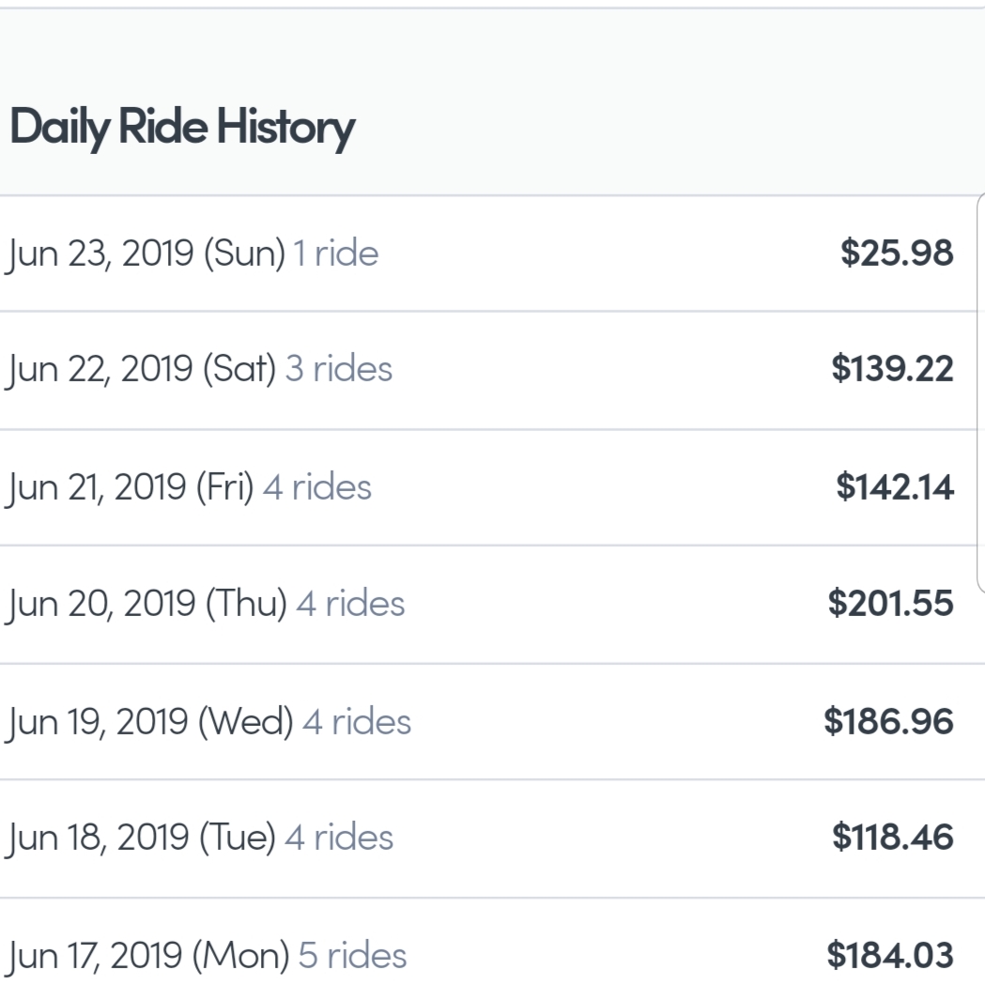Viewport: 985px width, 1001px height.
Task: Click the scrollbar beside the ride list
Action: [x=980, y=394]
